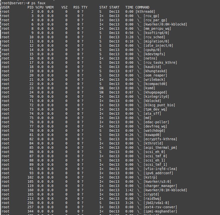Click the [cpuhp/0] process name
220x215 pixels.
(x=152, y=50)
